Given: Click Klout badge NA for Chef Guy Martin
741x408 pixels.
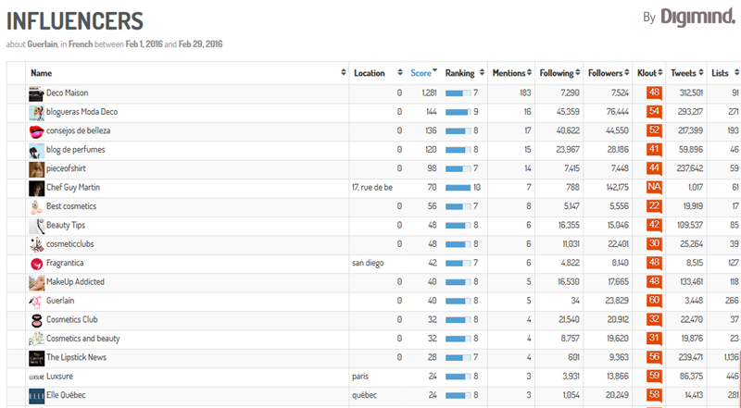Looking at the screenshot, I should pyautogui.click(x=654, y=187).
